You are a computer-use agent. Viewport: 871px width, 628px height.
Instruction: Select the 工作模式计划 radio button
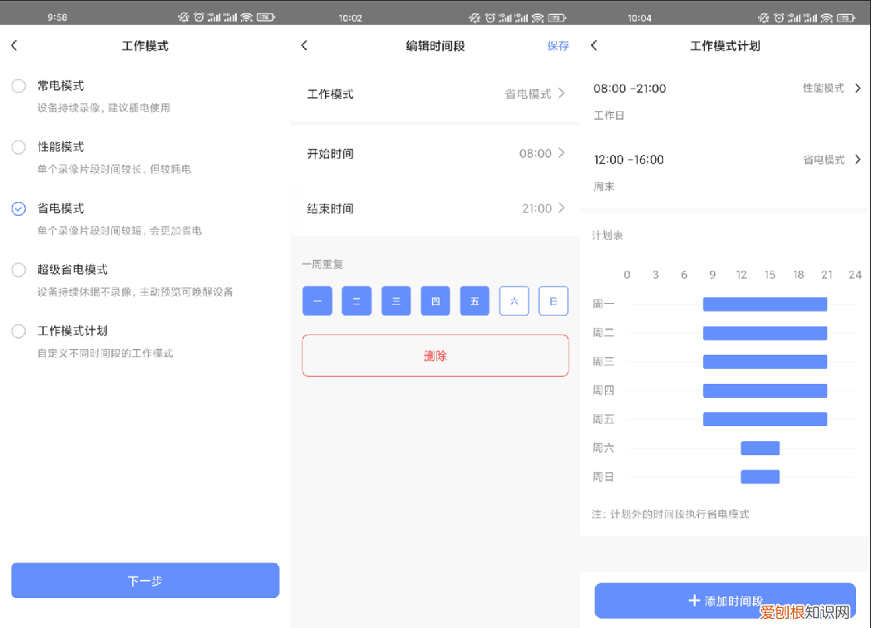[x=18, y=331]
